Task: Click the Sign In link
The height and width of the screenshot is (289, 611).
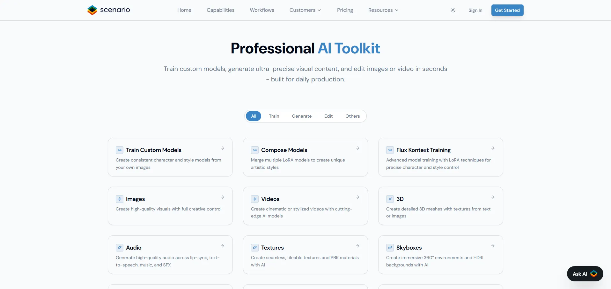Action: [x=475, y=10]
